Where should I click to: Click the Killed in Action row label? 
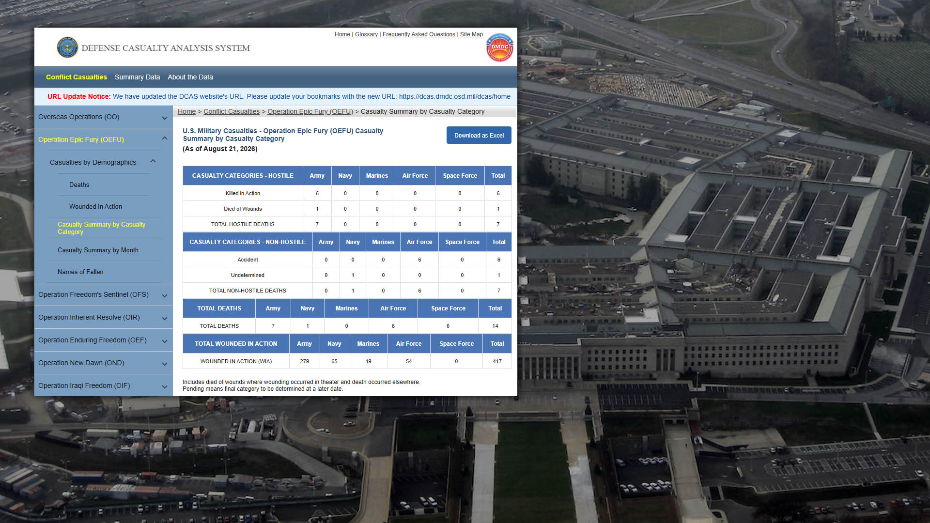243,193
